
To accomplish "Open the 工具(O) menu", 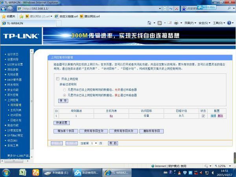I will [x=219, y=23].
